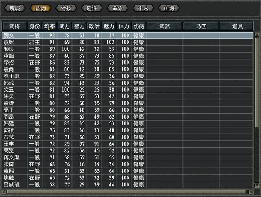Select the officer row 张南
The width and height of the screenshot is (261, 197).
pyautogui.click(x=128, y=164)
